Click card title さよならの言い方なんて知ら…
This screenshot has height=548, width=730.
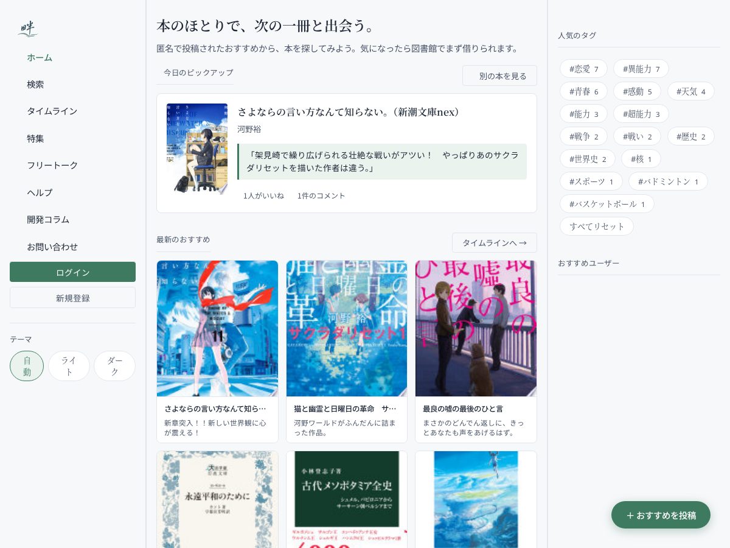pyautogui.click(x=215, y=409)
